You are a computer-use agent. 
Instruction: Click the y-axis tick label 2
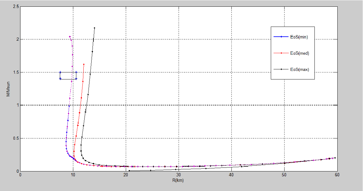18,39
